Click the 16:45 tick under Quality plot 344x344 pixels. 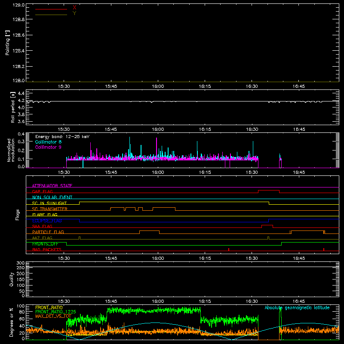click(x=299, y=301)
